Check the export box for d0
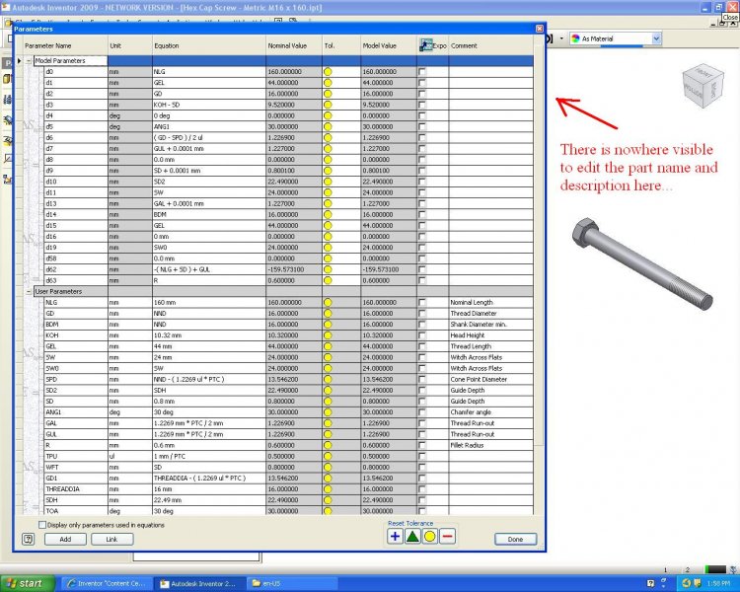This screenshot has width=740, height=592. (422, 72)
